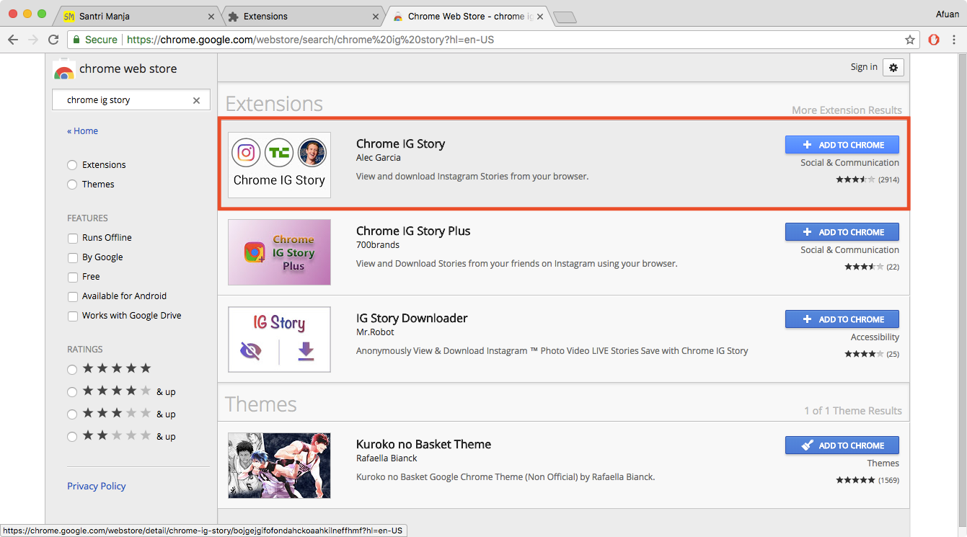Close the Santri Manja tab

click(211, 16)
